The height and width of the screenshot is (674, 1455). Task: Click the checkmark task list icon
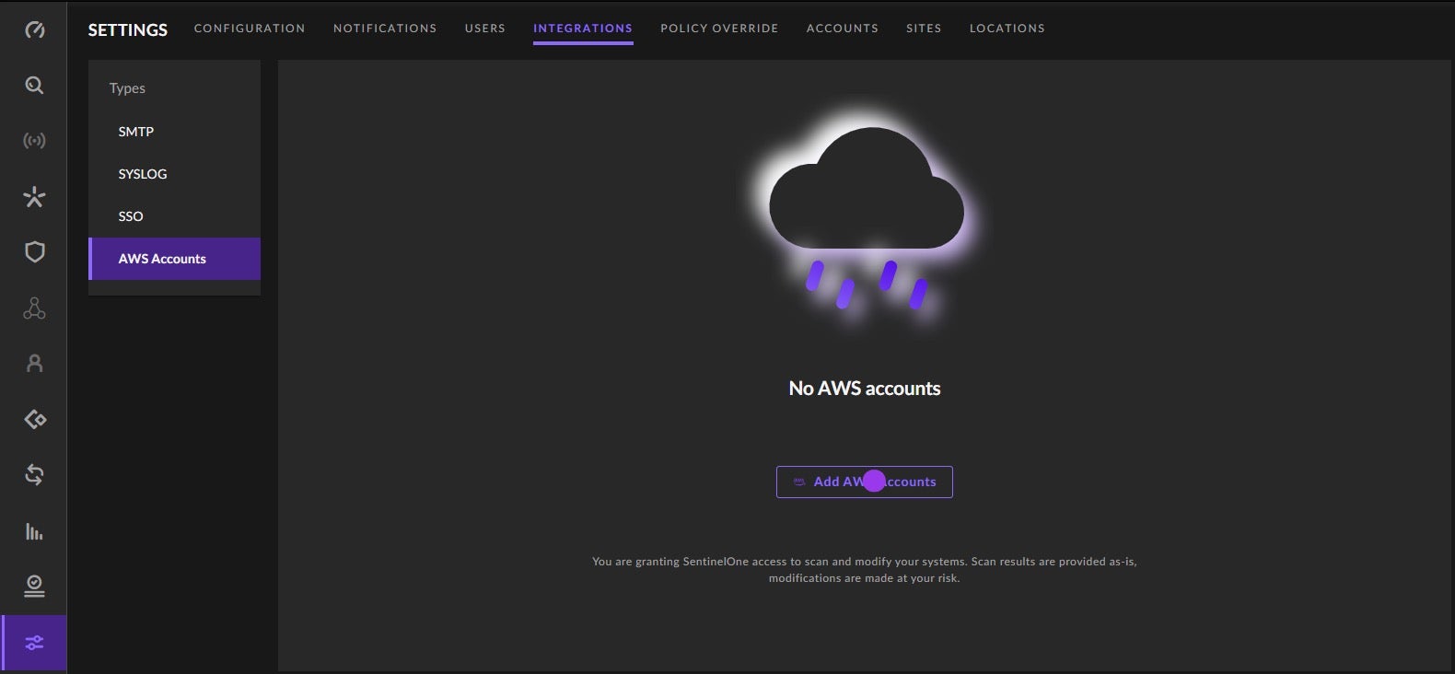click(x=34, y=587)
